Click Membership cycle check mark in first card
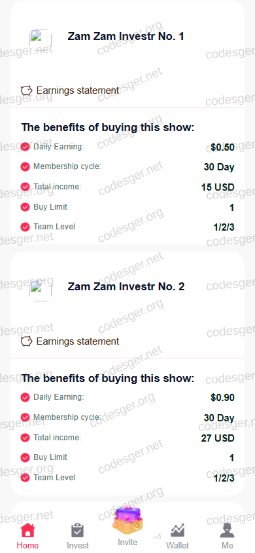 [25, 166]
